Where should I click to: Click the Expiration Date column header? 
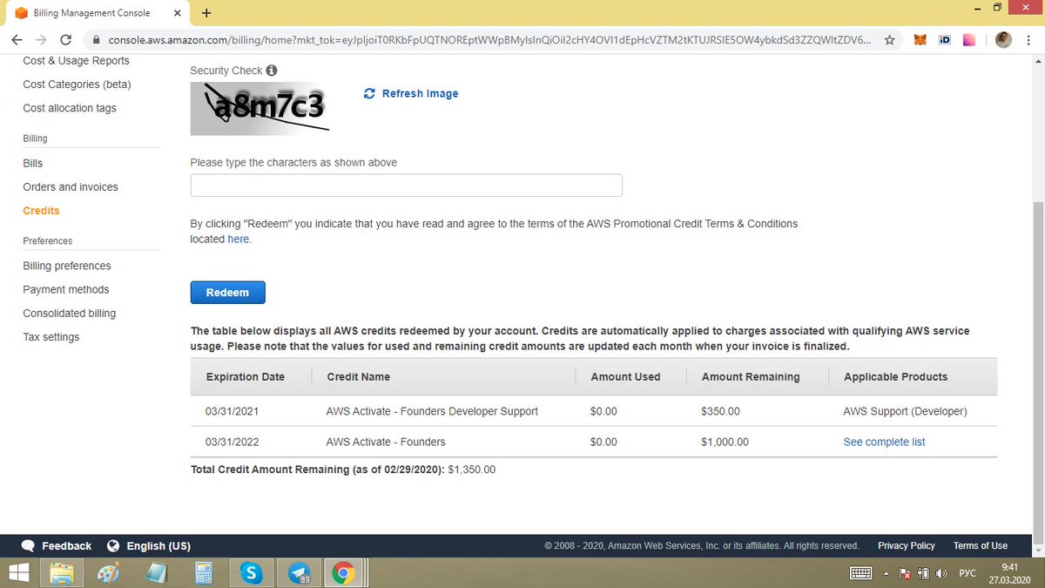coord(245,377)
